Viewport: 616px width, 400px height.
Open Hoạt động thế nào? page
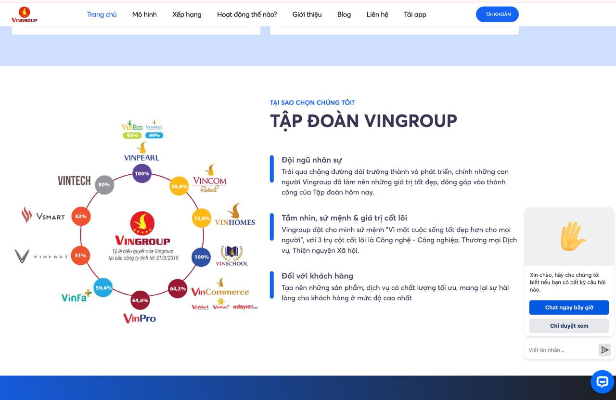pyautogui.click(x=247, y=14)
